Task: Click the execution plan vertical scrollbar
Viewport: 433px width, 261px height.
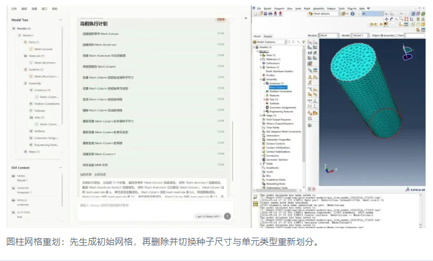Action: [233, 151]
